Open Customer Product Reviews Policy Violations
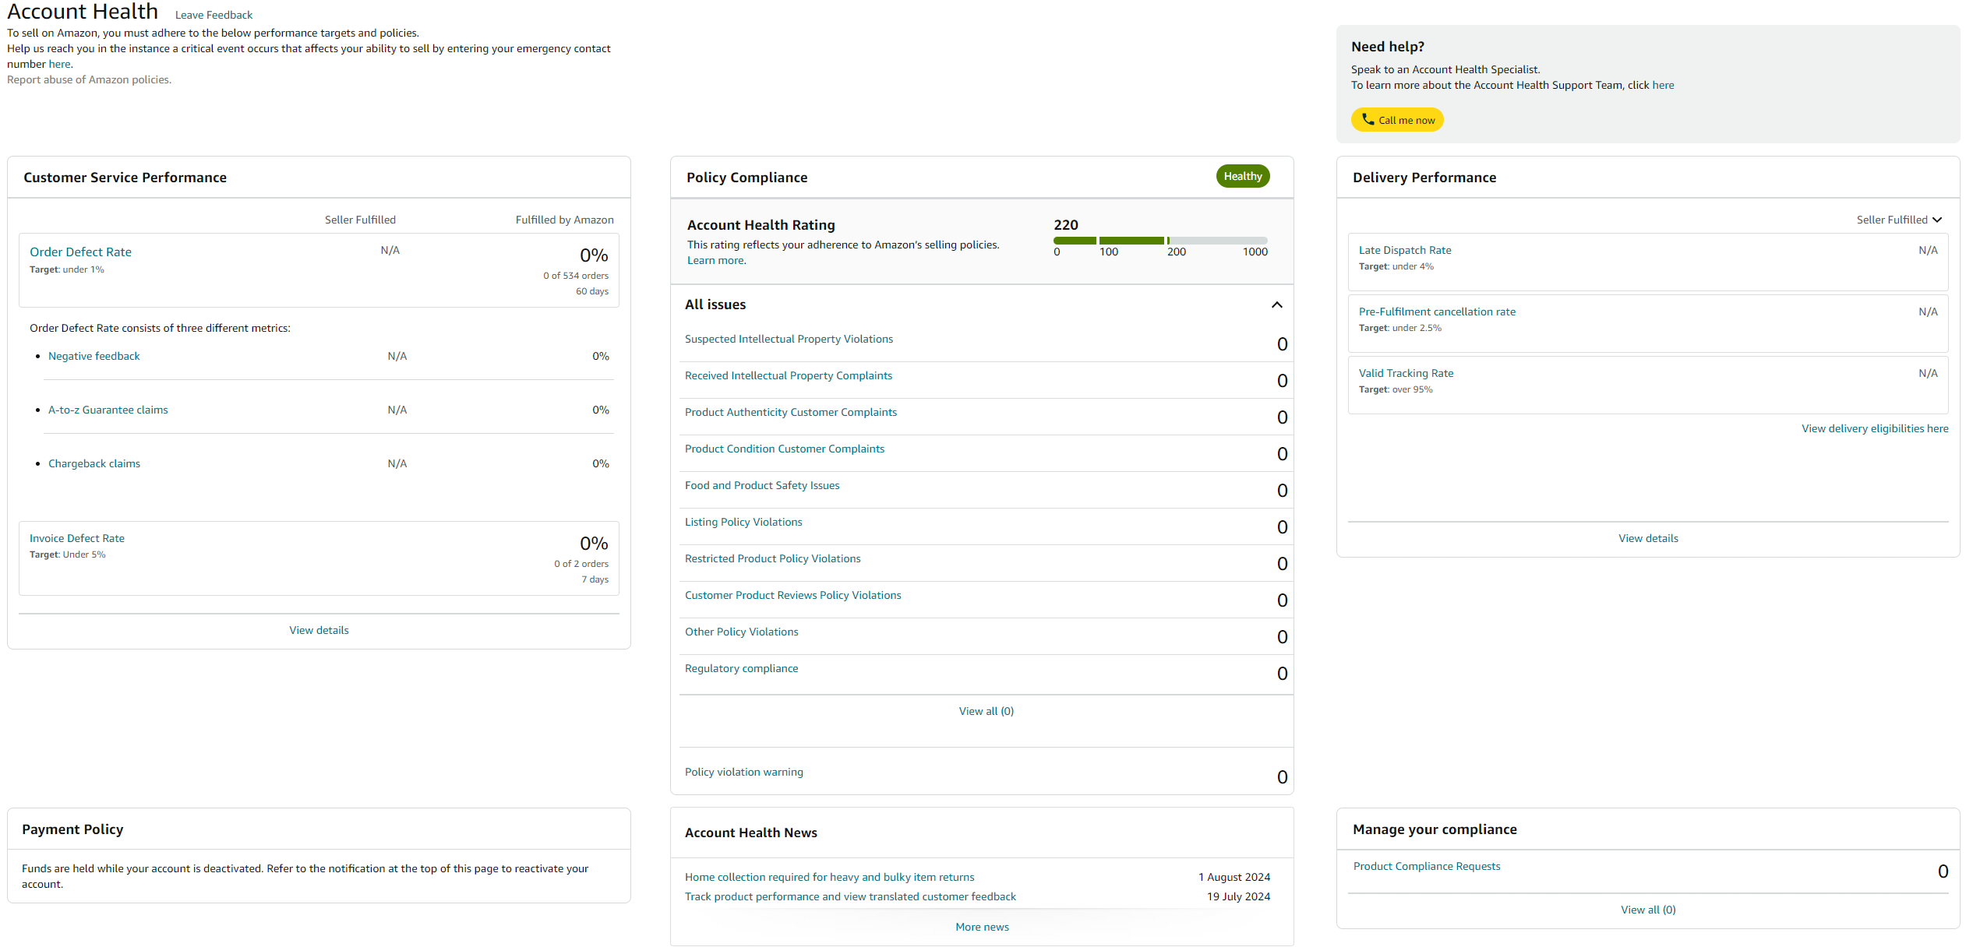 [x=793, y=595]
